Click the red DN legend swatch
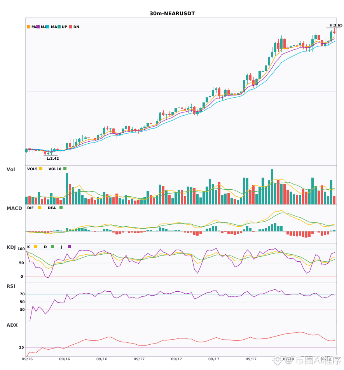Viewport: 344px width, 370px height. 71,27
